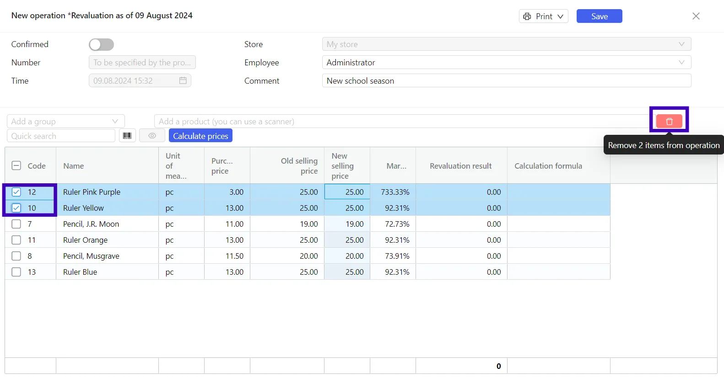Check the Ruler Orange row checkbox
Image resolution: width=724 pixels, height=378 pixels.
16,240
